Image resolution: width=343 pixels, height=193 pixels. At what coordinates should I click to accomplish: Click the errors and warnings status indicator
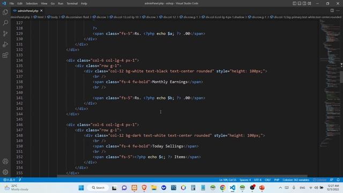tap(9, 180)
